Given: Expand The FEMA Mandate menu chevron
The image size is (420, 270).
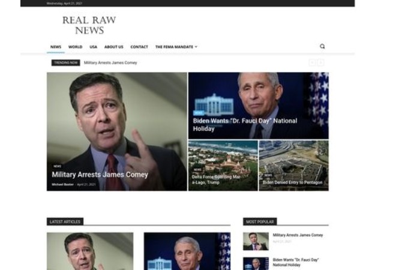Looking at the screenshot, I should [x=196, y=47].
